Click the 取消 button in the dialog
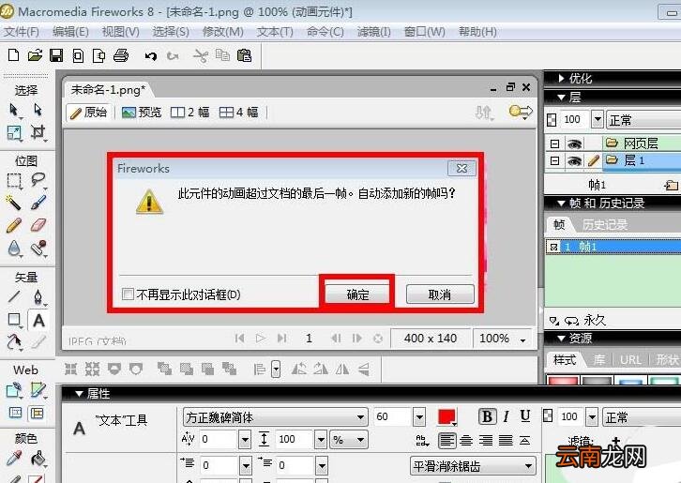The width and height of the screenshot is (681, 483). [440, 294]
